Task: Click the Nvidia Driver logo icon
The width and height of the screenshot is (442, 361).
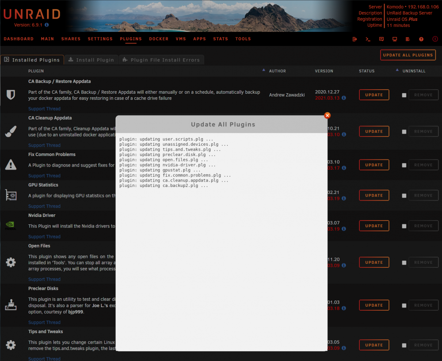Action: tap(10, 225)
